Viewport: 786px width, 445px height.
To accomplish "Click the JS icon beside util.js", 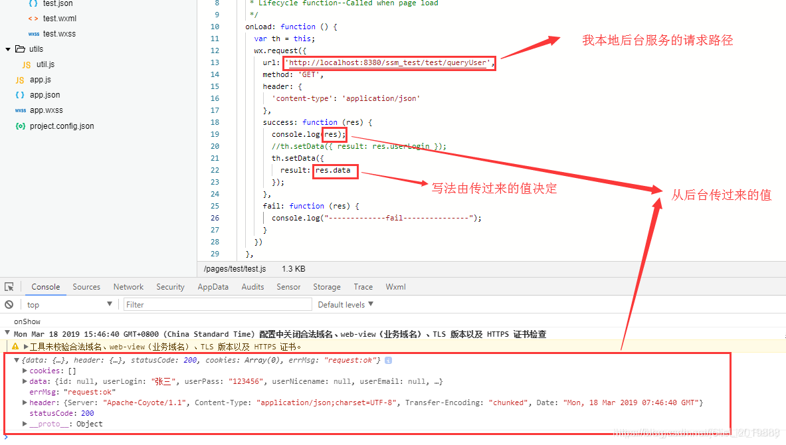I will [x=27, y=64].
